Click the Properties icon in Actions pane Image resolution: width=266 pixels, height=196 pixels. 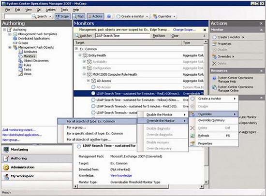[x=214, y=44]
